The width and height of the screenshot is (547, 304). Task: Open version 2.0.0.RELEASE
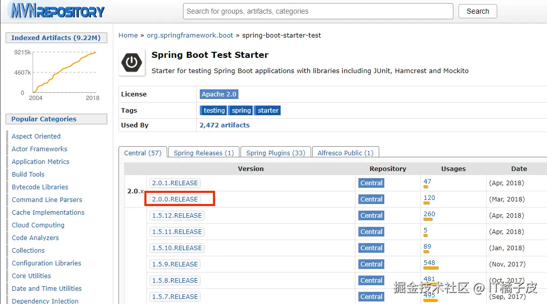(175, 199)
